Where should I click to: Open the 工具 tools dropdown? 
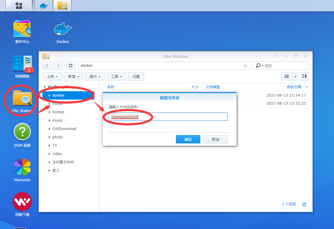point(116,77)
